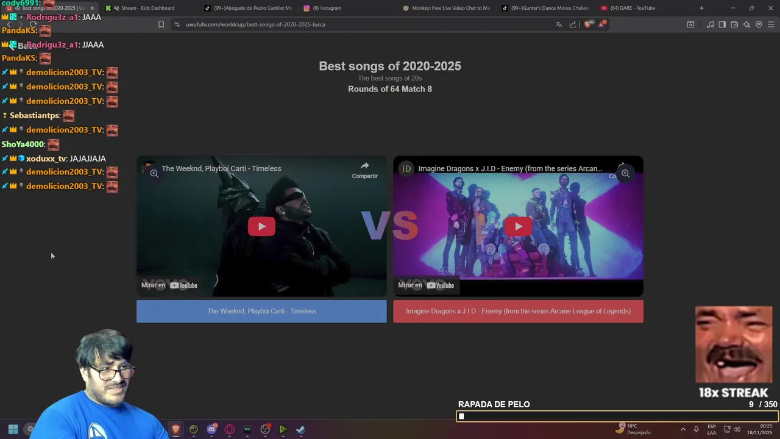
Task: Play the Weeknd Timeless video
Action: (261, 226)
